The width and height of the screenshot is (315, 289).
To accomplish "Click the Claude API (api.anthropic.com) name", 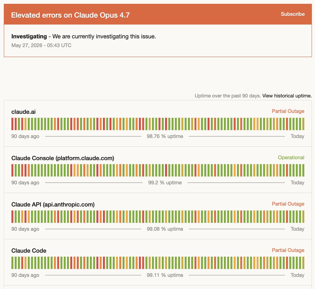I will (x=53, y=205).
